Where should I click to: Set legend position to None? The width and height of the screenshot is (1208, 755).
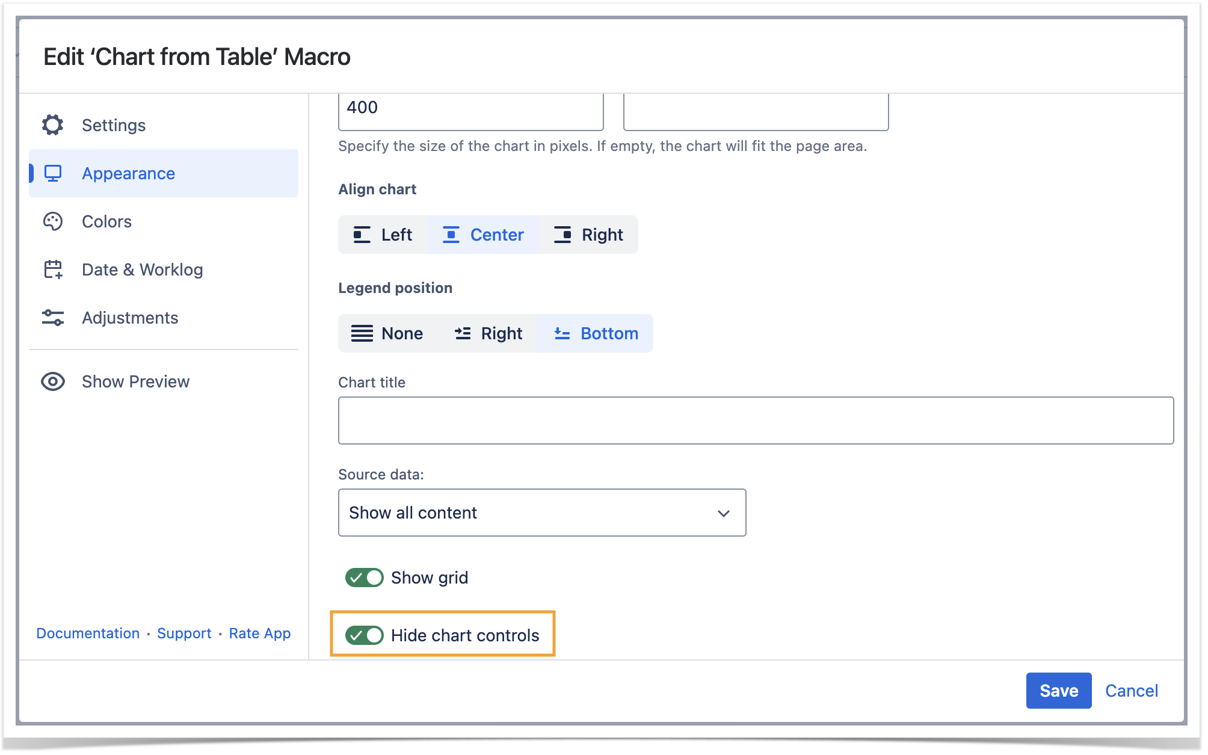[387, 333]
